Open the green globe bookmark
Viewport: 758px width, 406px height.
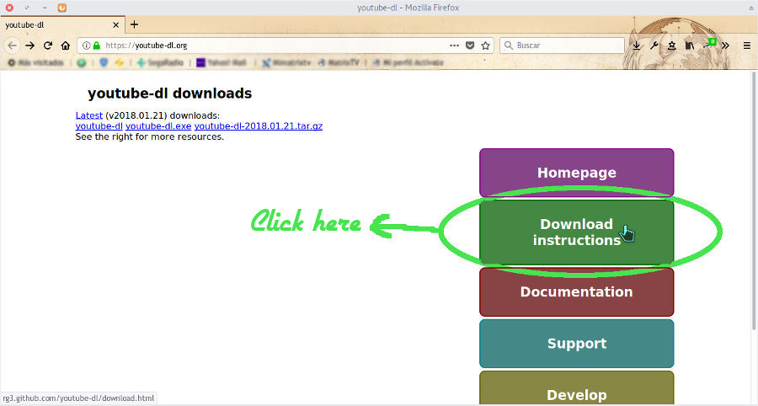(x=81, y=63)
